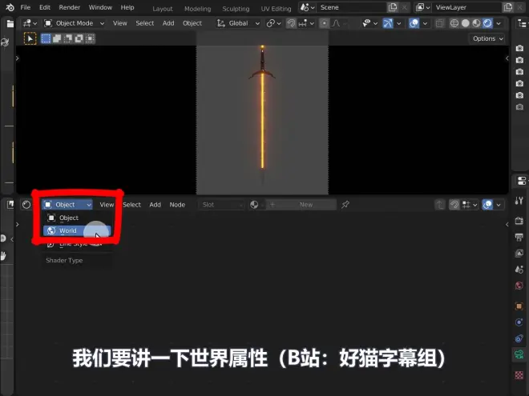Select World in shader type list
This screenshot has width=529, height=396.
77,230
